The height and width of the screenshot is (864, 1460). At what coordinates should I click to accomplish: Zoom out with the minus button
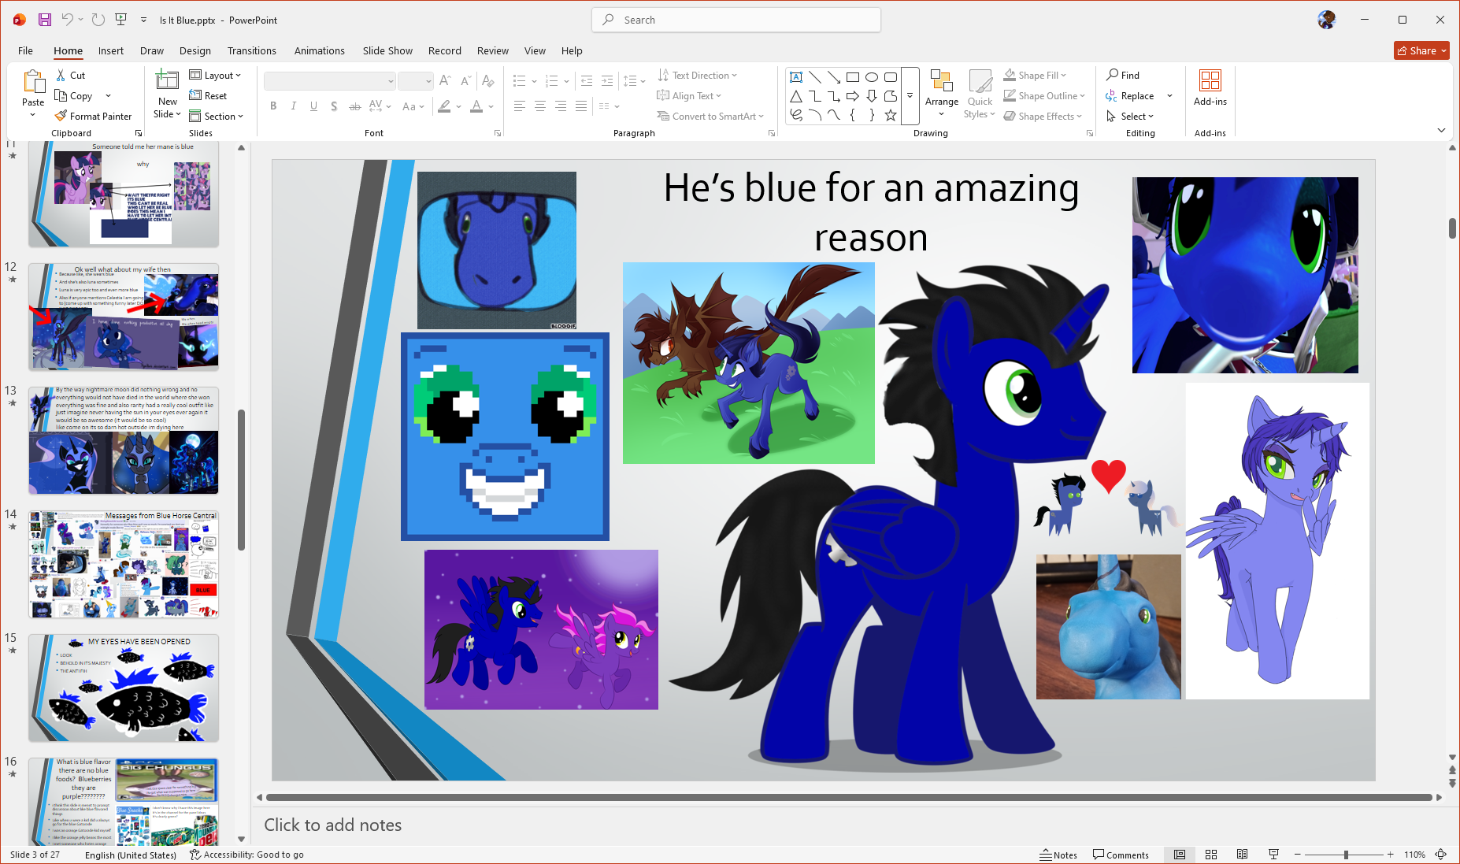click(x=1298, y=855)
